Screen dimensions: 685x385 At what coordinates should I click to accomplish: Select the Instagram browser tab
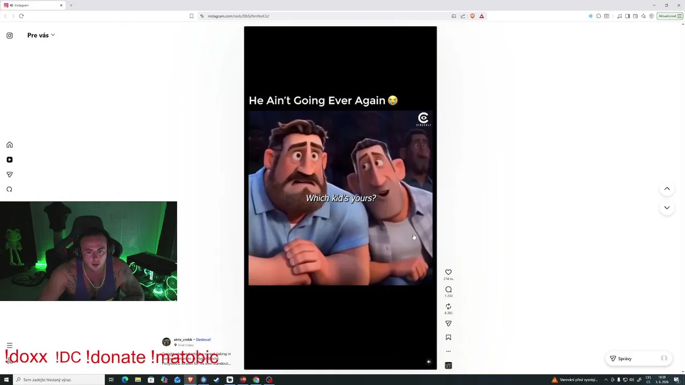pyautogui.click(x=33, y=5)
